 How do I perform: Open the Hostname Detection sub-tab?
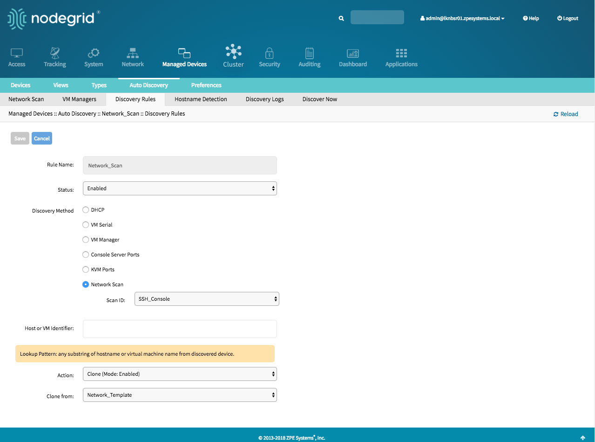pos(201,99)
